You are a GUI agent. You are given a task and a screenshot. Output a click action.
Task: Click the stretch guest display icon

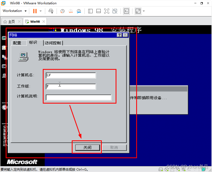[x=138, y=11]
